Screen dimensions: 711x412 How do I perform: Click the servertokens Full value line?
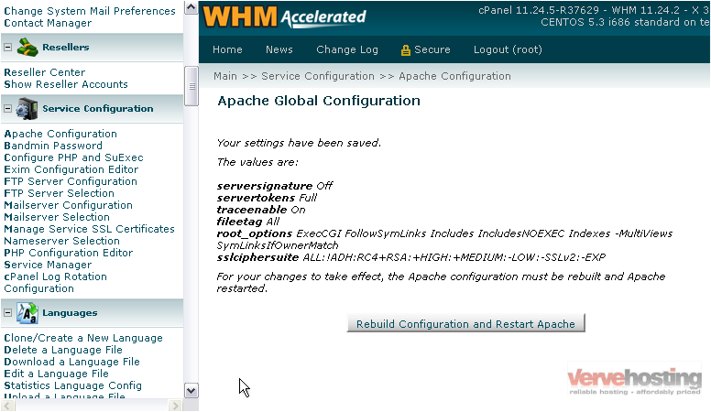267,198
